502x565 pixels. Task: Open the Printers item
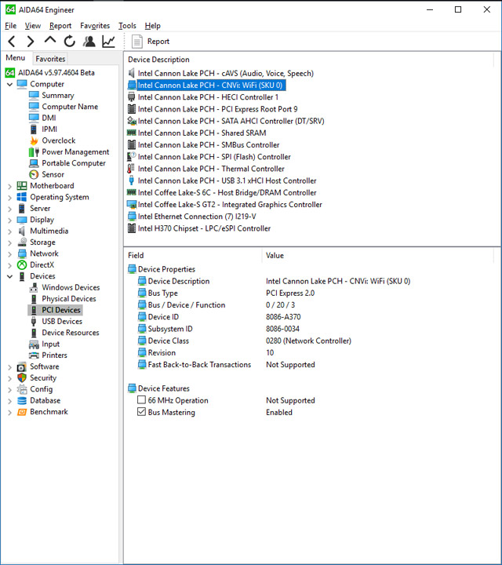[54, 355]
